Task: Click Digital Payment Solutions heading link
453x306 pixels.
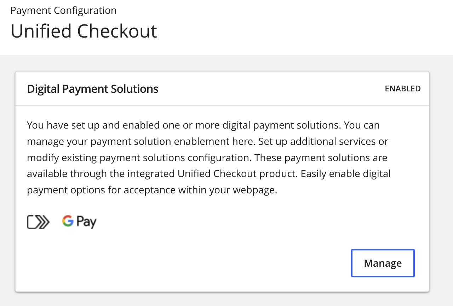Action: coord(92,89)
